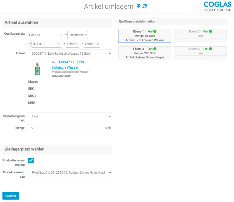
Task: Click the Echt kölnisch Wasser product image
Action: pyautogui.click(x=37, y=68)
